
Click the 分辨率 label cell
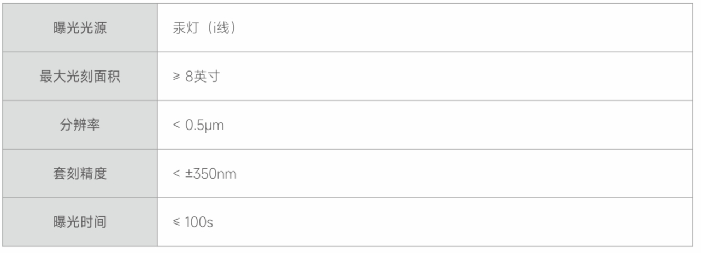tap(80, 125)
